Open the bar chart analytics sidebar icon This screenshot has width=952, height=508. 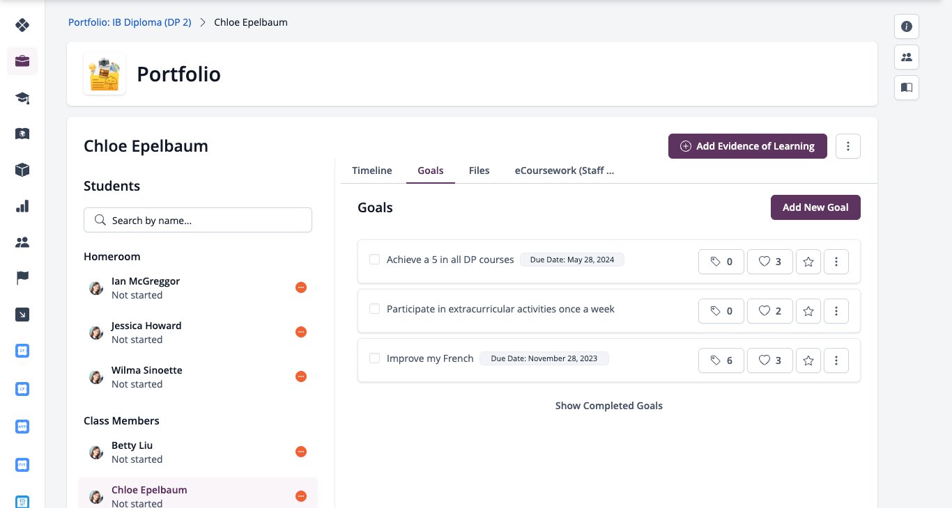22,206
